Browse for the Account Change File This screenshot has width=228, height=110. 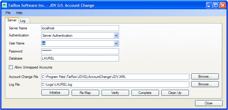(205, 76)
